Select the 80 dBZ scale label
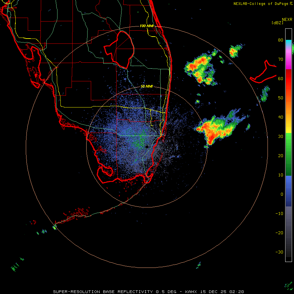 click(x=281, y=40)
